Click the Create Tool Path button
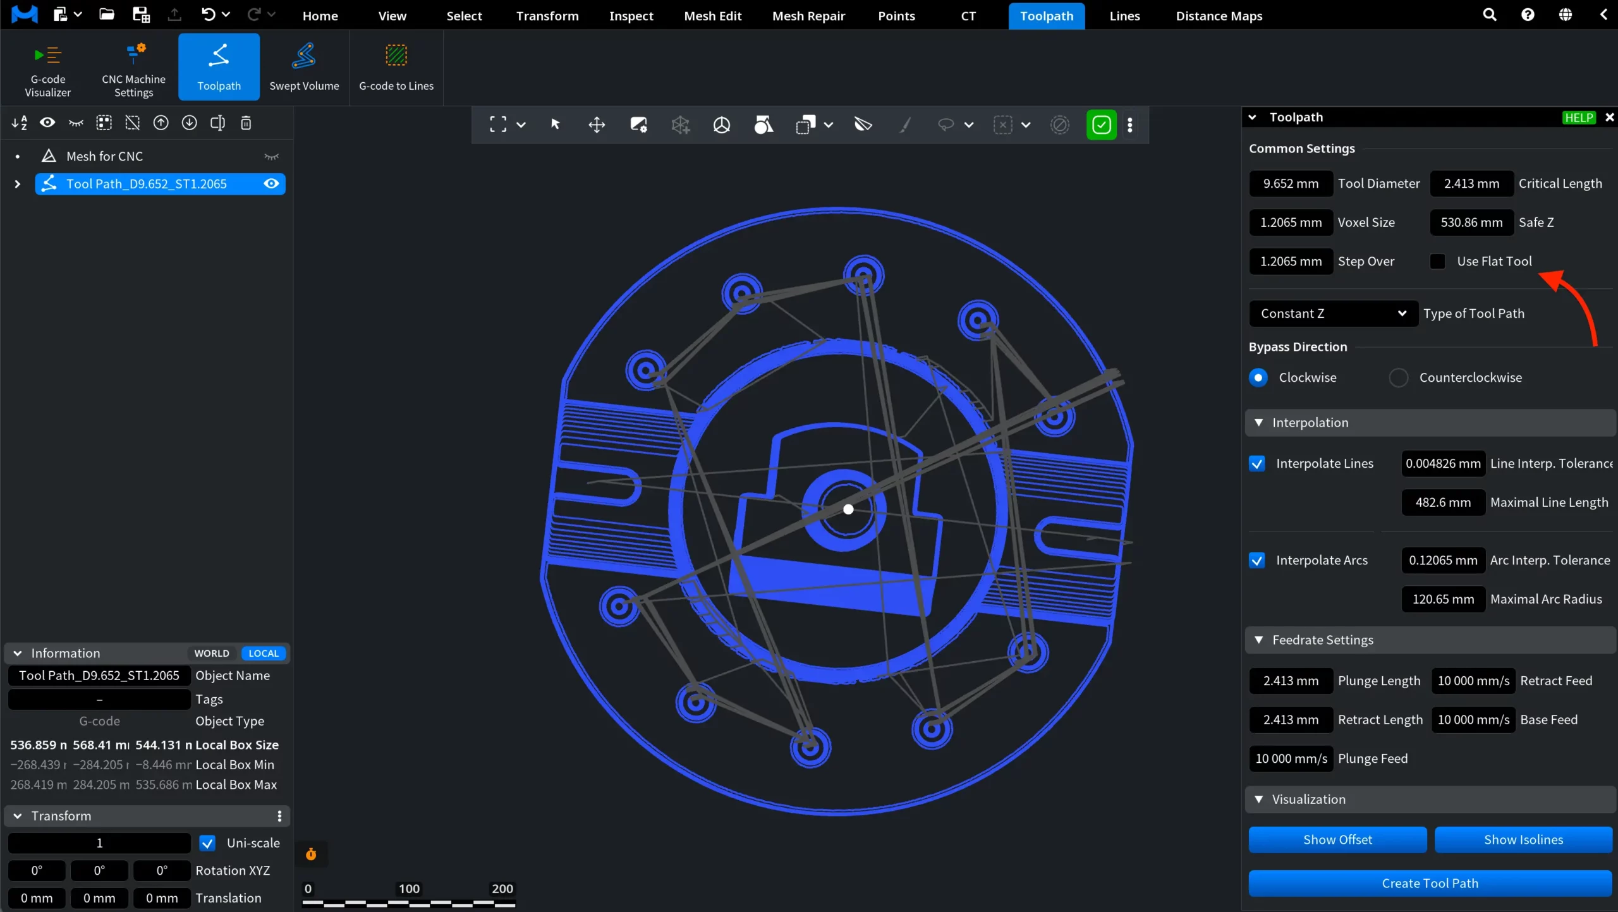 [x=1430, y=883]
